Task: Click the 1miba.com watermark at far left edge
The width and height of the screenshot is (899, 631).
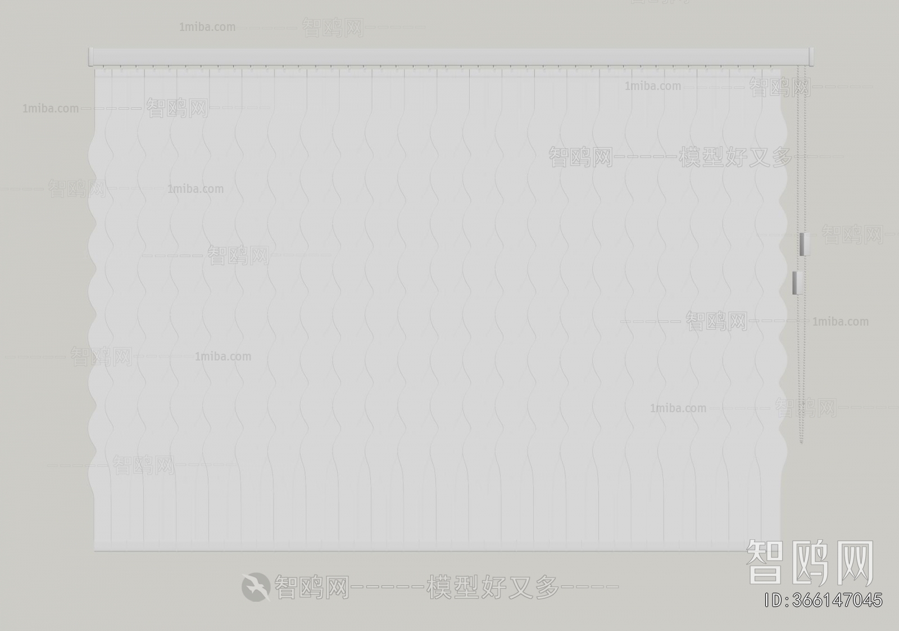Action: [51, 109]
